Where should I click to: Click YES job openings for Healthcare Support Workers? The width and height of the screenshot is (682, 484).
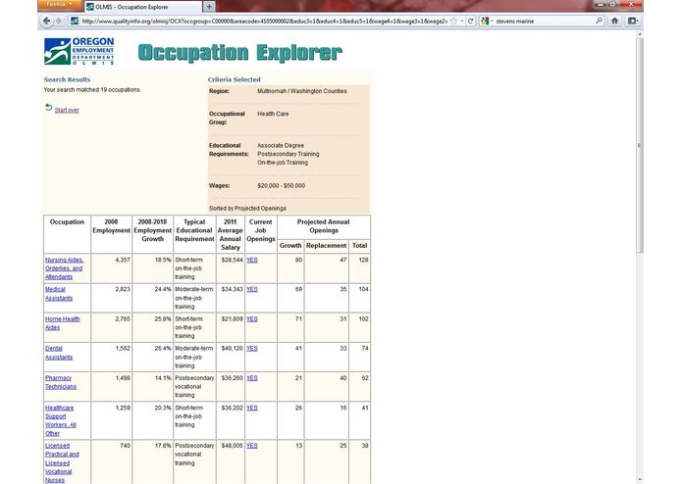(x=252, y=408)
